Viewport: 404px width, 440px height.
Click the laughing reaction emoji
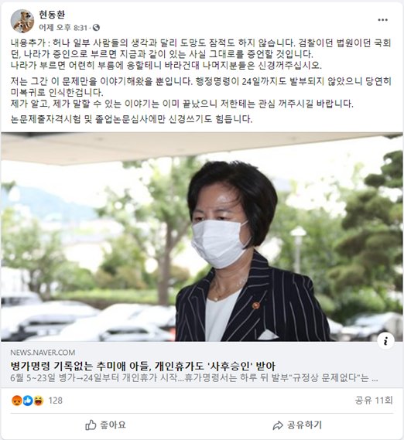click(x=39, y=401)
